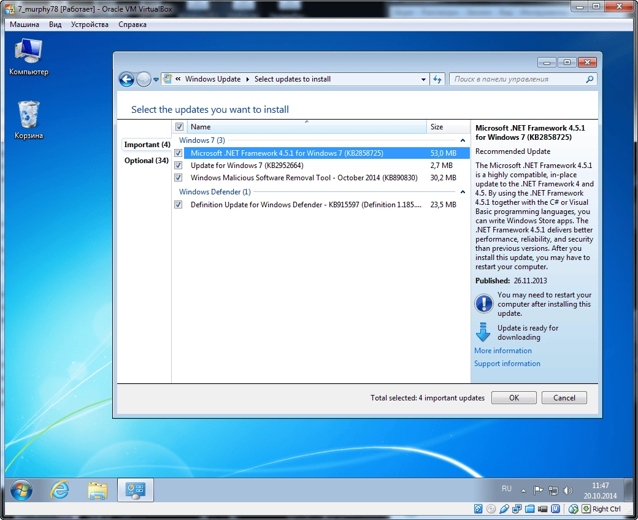This screenshot has width=638, height=520.
Task: Click the RU language indicator
Action: (x=507, y=489)
